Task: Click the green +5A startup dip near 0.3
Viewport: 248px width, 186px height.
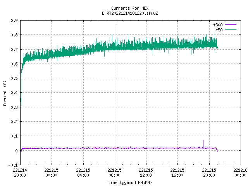Action: point(21,101)
